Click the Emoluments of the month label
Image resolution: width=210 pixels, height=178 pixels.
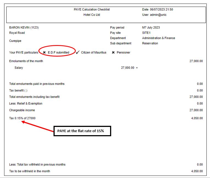[26, 61]
